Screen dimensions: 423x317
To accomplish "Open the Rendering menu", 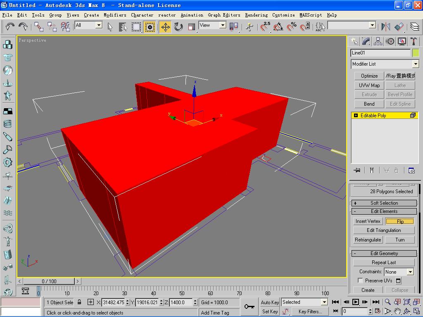I will [x=256, y=15].
